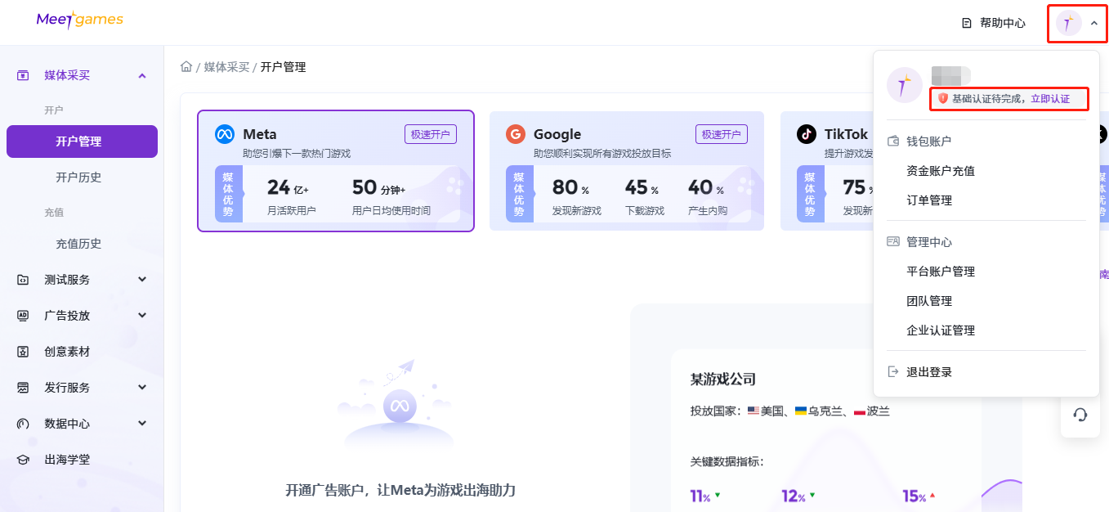Choose 资金账户充值 in the account menu
Viewport: 1109px width, 512px height.
click(x=941, y=171)
